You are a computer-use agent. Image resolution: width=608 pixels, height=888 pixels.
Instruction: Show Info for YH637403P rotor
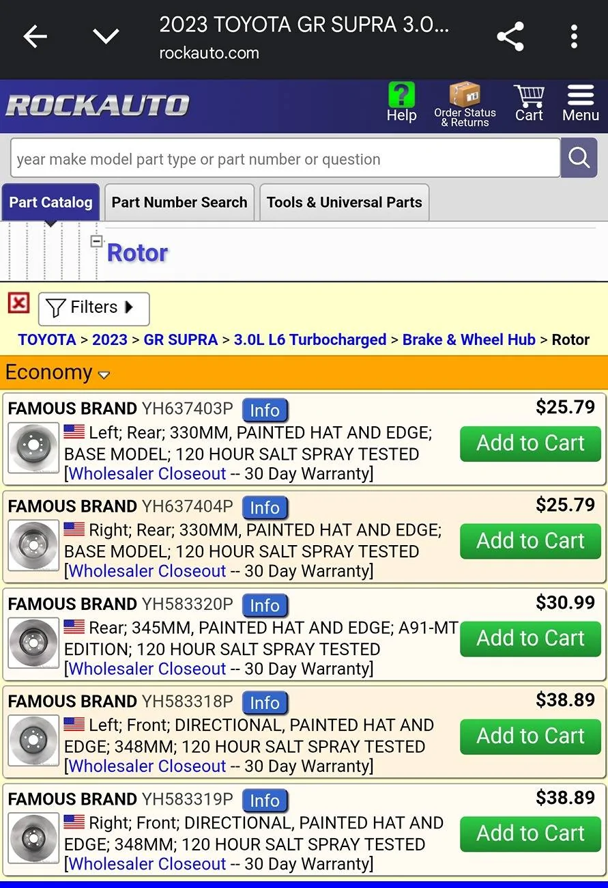(265, 410)
